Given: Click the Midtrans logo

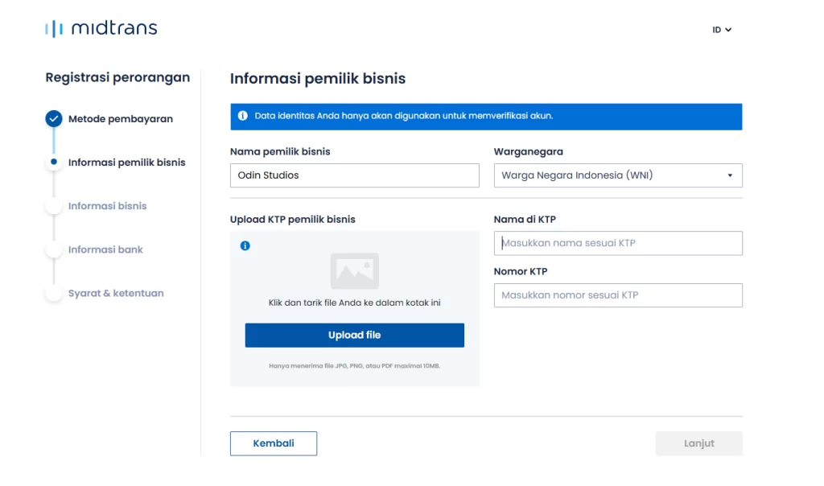Looking at the screenshot, I should point(101,29).
